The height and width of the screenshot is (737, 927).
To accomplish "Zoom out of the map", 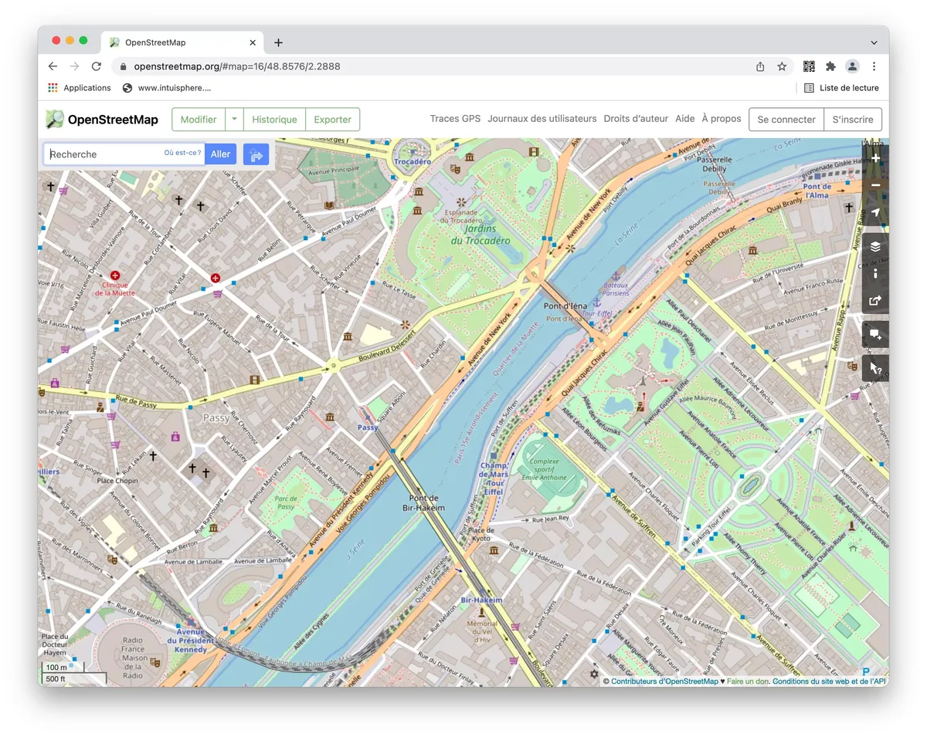I will (x=875, y=185).
